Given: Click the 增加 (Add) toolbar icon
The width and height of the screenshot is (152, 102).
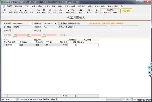Looking at the screenshot, I should point(31,11).
